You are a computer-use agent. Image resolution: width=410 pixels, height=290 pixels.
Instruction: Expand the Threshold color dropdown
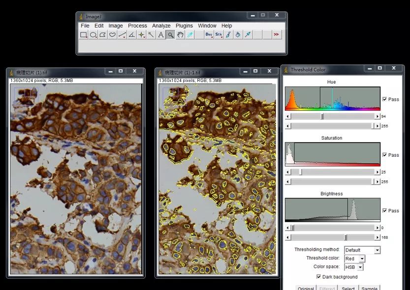355,259
